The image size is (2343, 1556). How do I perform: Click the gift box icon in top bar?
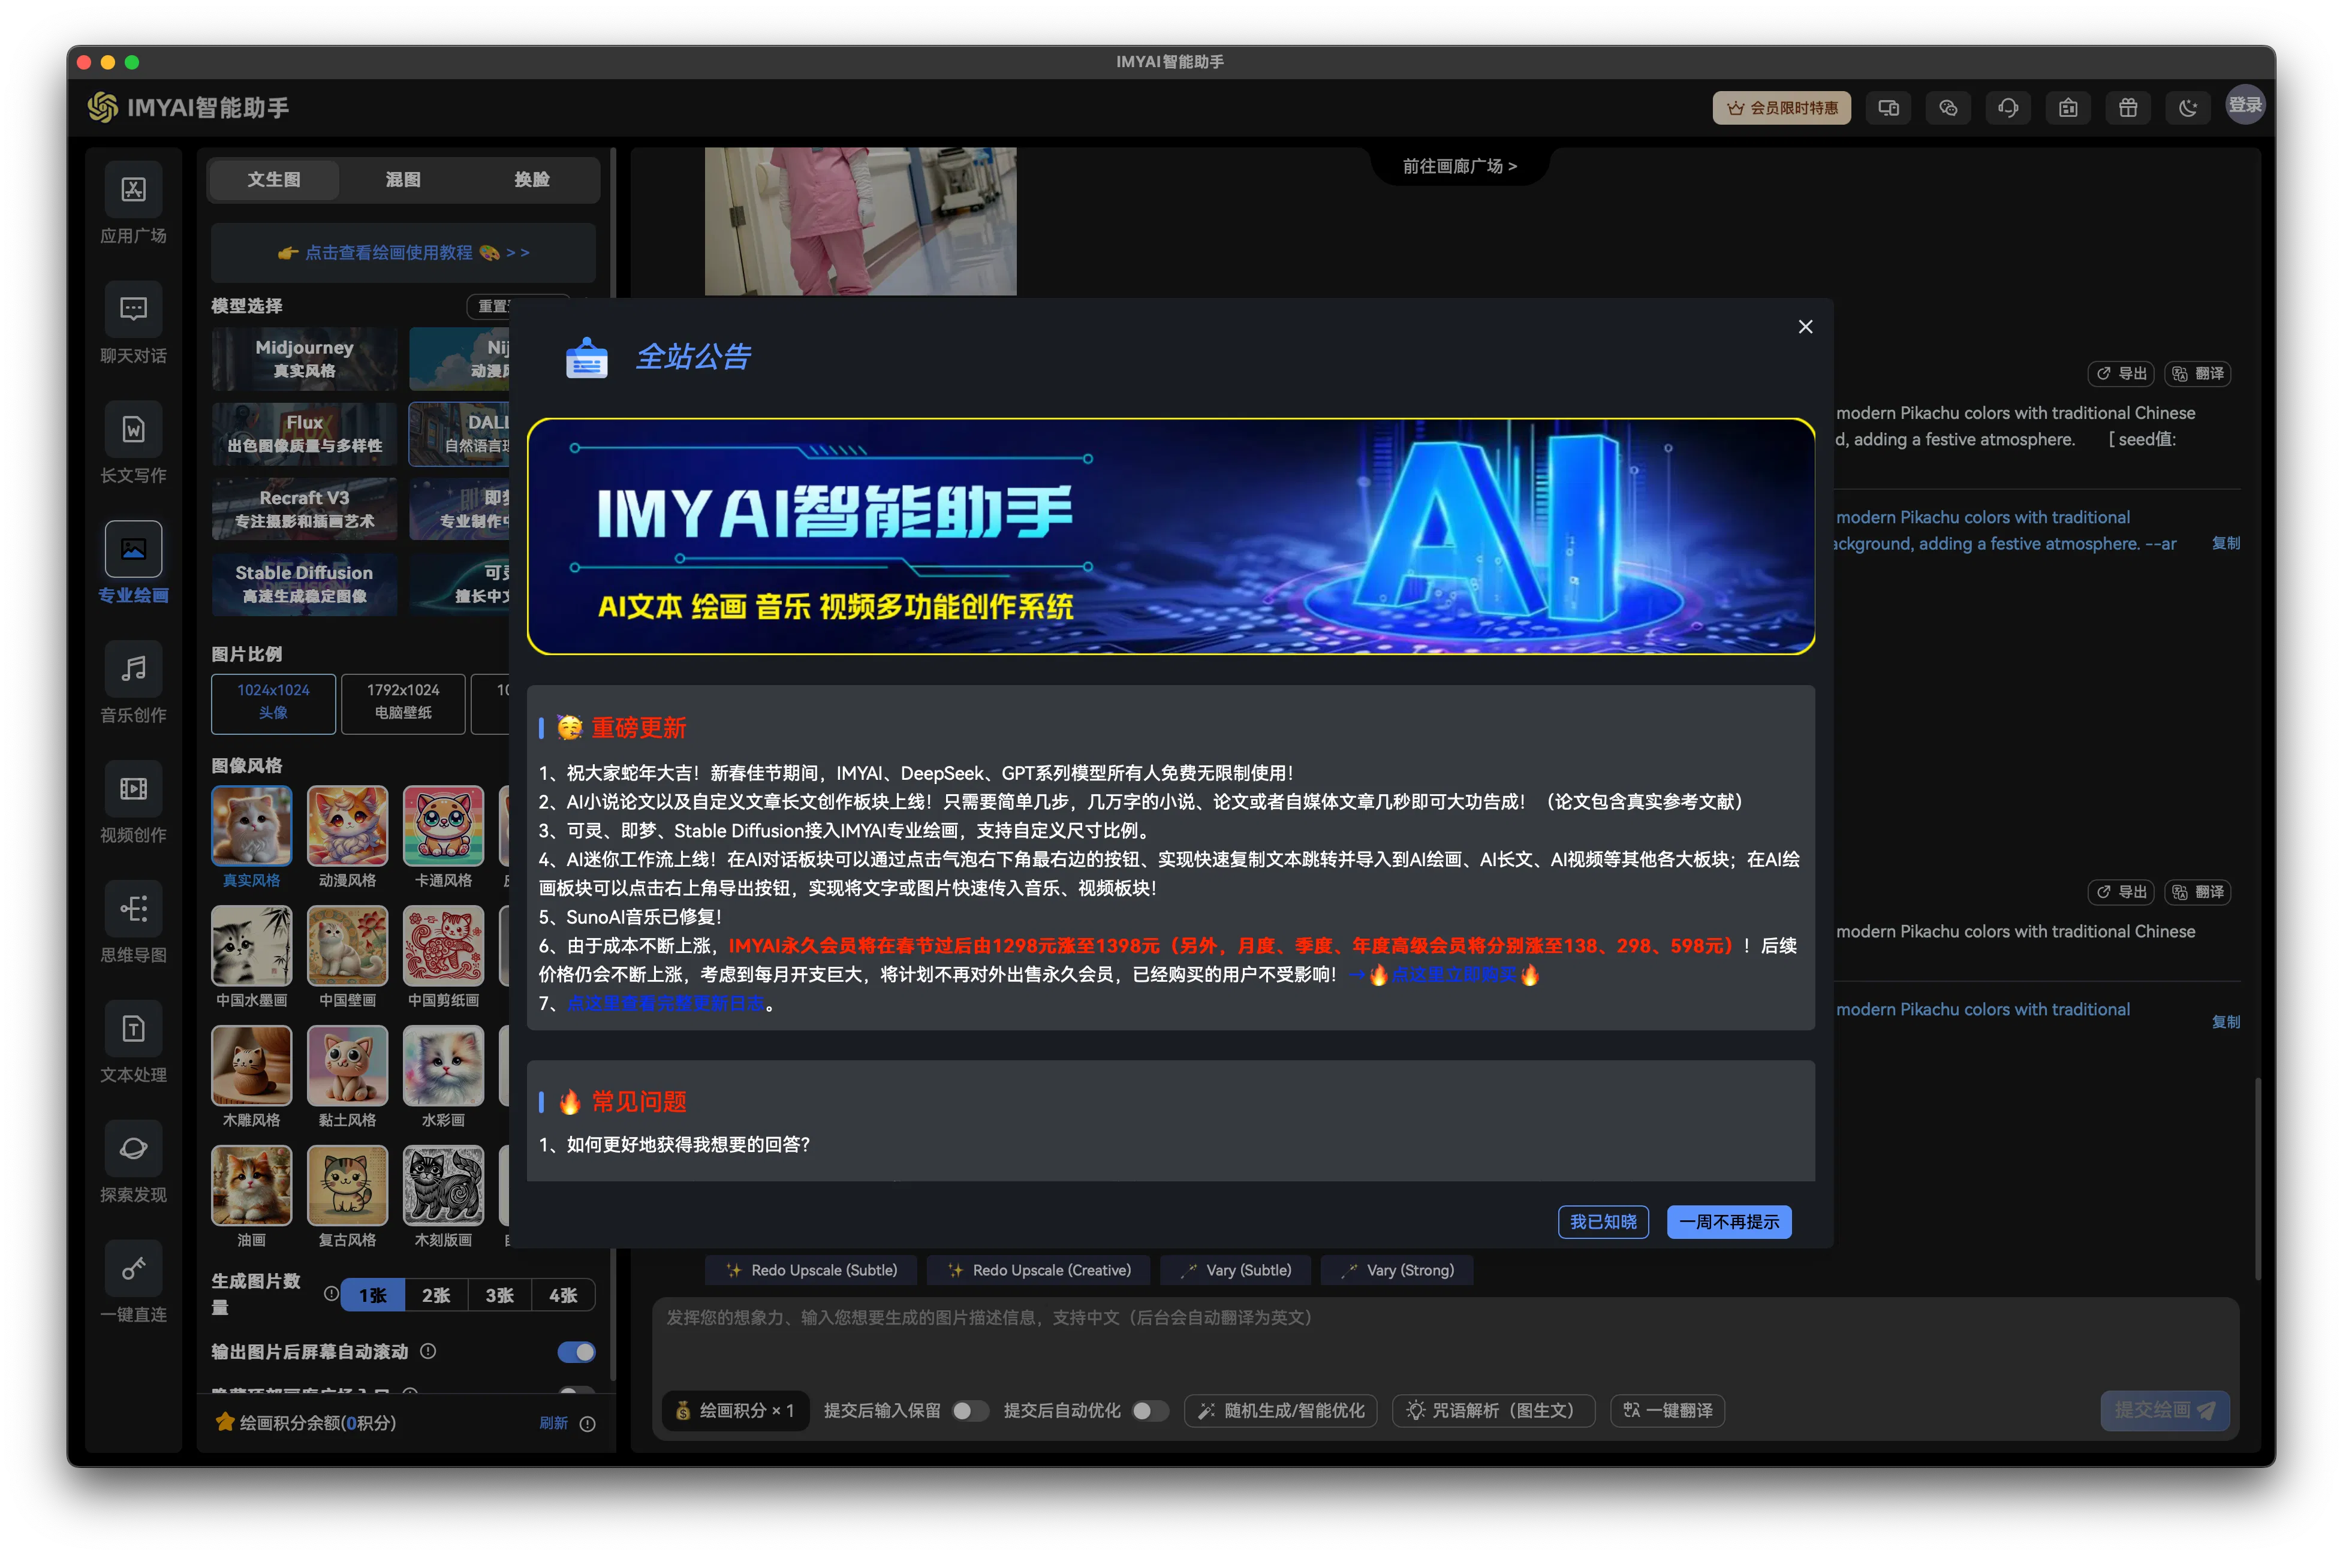coord(2128,108)
